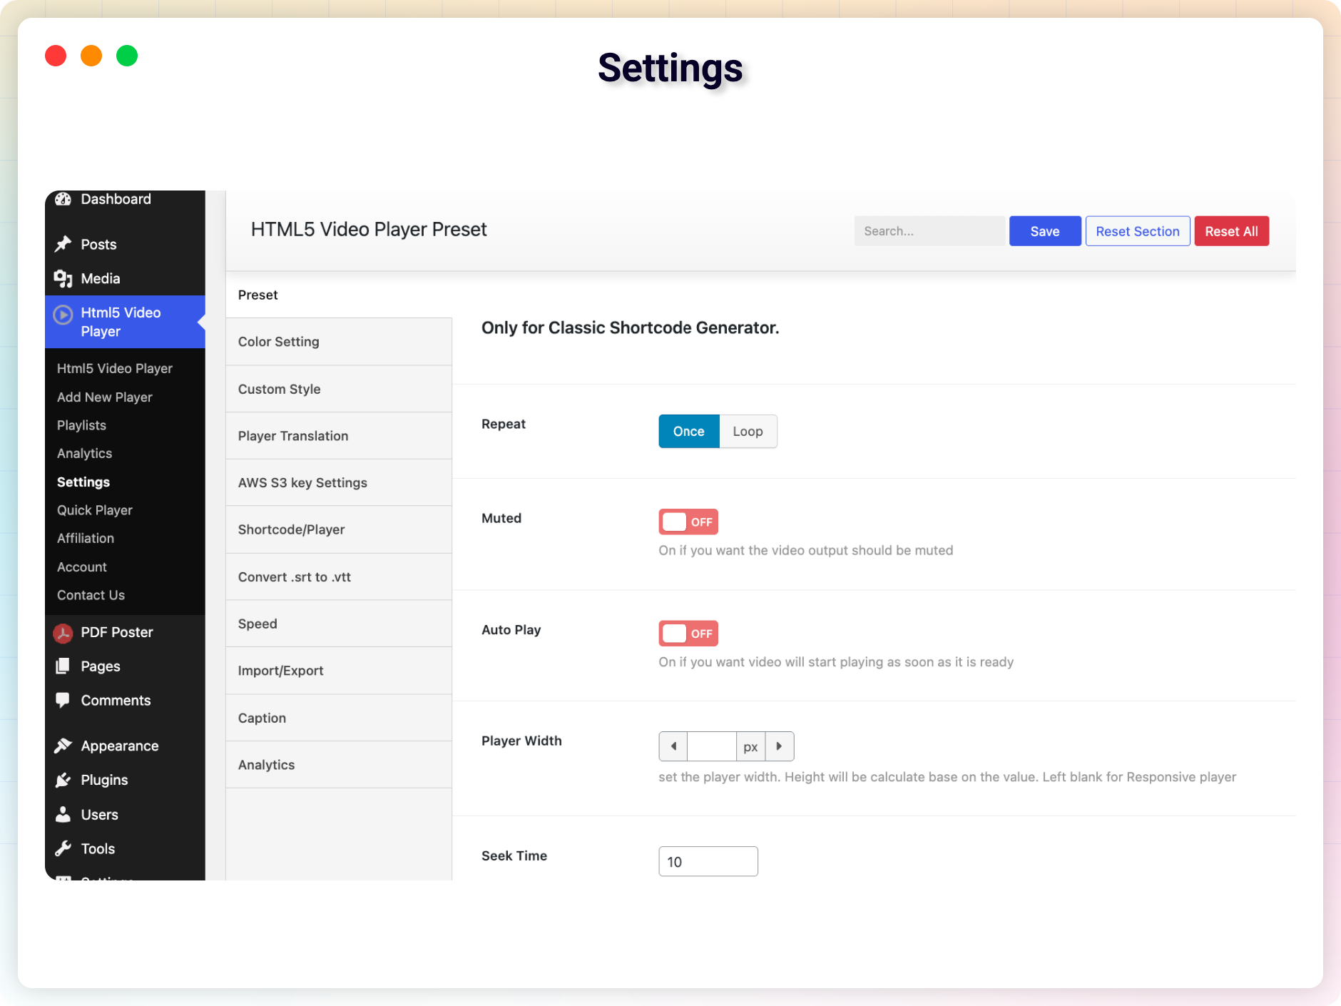The image size is (1341, 1006).
Task: Click the Tools wrench icon
Action: tap(63, 848)
